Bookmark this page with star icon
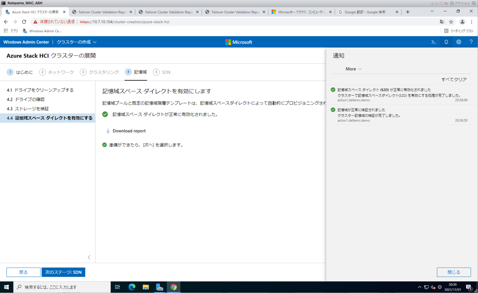 coord(451,22)
